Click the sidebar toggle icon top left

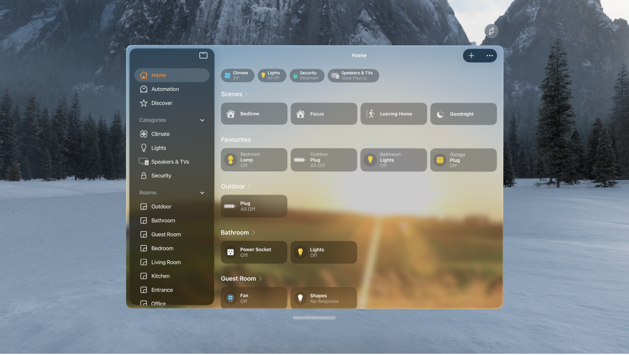coord(203,55)
